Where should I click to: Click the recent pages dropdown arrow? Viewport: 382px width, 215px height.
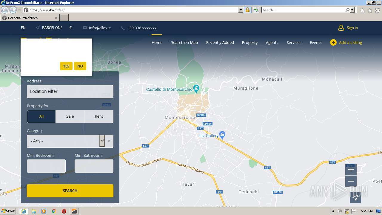click(x=19, y=10)
